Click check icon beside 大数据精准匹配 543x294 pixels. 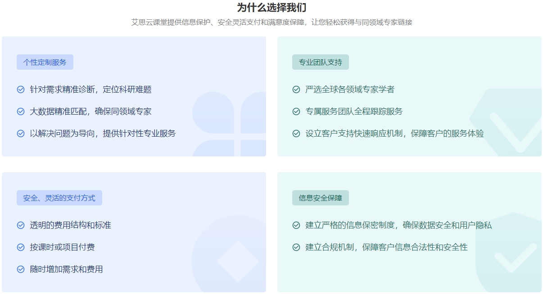pyautogui.click(x=21, y=111)
